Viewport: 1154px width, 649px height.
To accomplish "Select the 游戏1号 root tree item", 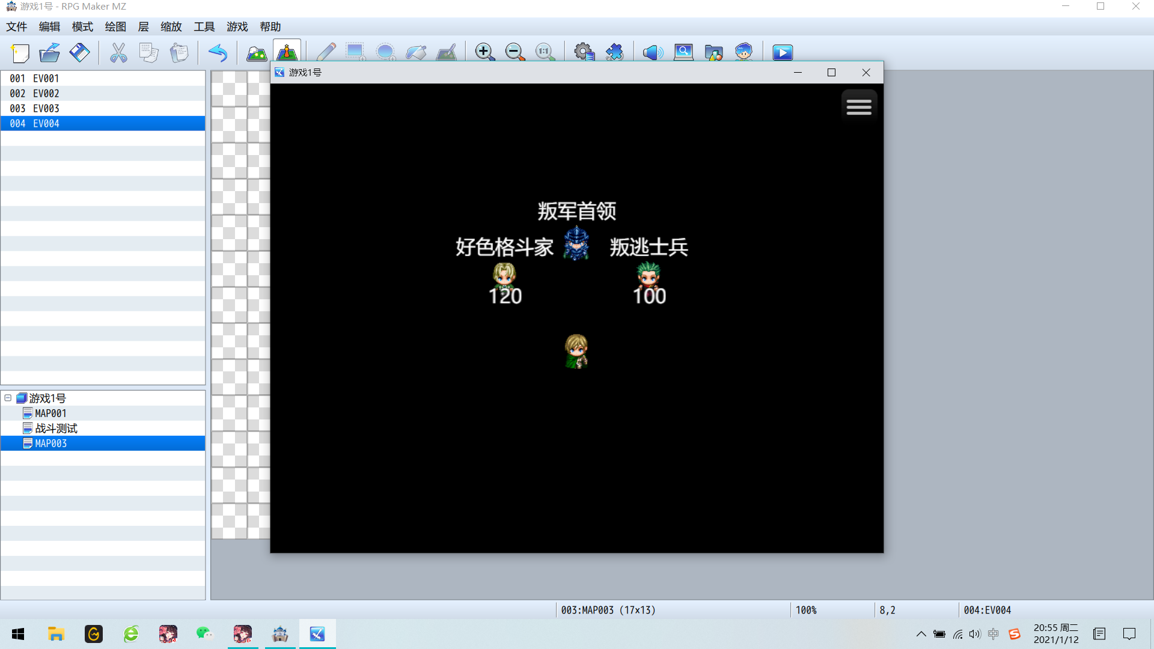I will (x=47, y=398).
